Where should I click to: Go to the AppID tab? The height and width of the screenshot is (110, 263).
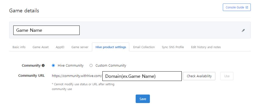tap(60, 47)
